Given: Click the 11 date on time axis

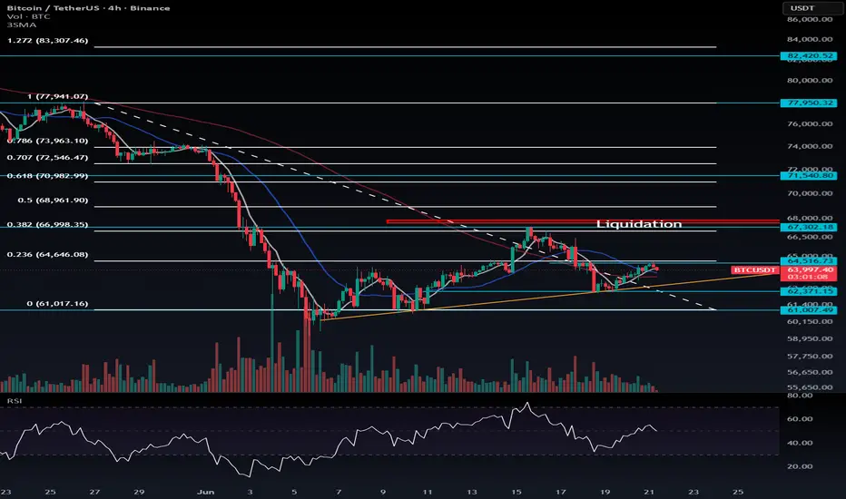Looking at the screenshot, I should (428, 492).
